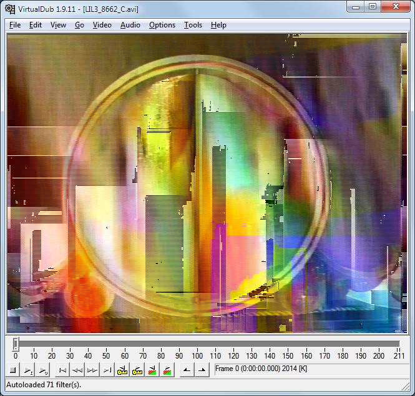Click the timeline track at frame 200
Image resolution: width=415 pixels, height=396 pixels.
(x=379, y=344)
